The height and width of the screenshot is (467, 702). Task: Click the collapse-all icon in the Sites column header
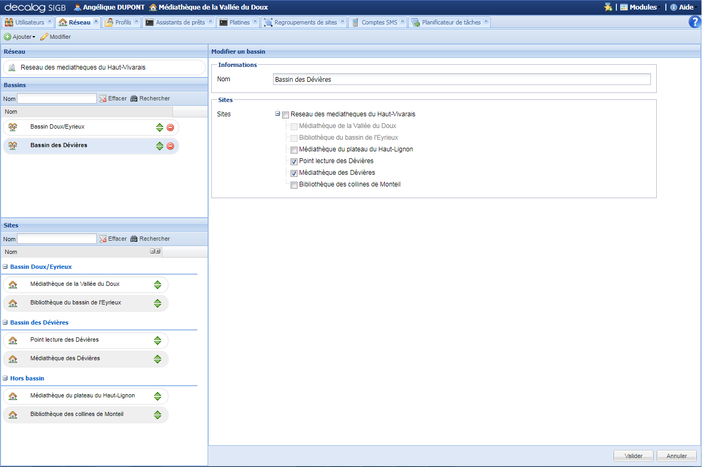[152, 251]
